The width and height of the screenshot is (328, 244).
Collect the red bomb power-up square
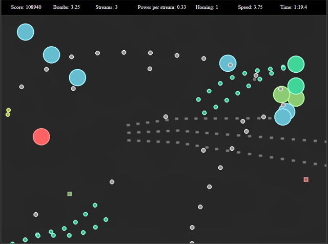pyautogui.click(x=306, y=179)
